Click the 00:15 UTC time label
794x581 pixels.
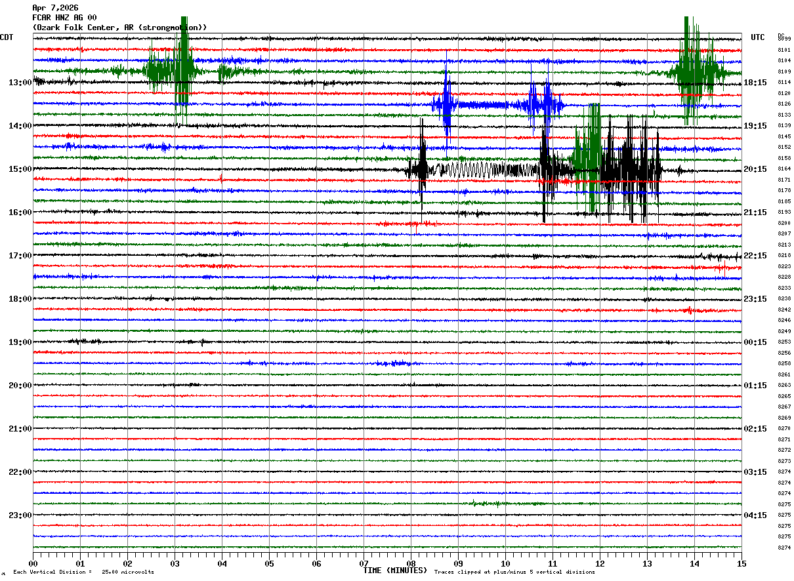coord(755,342)
